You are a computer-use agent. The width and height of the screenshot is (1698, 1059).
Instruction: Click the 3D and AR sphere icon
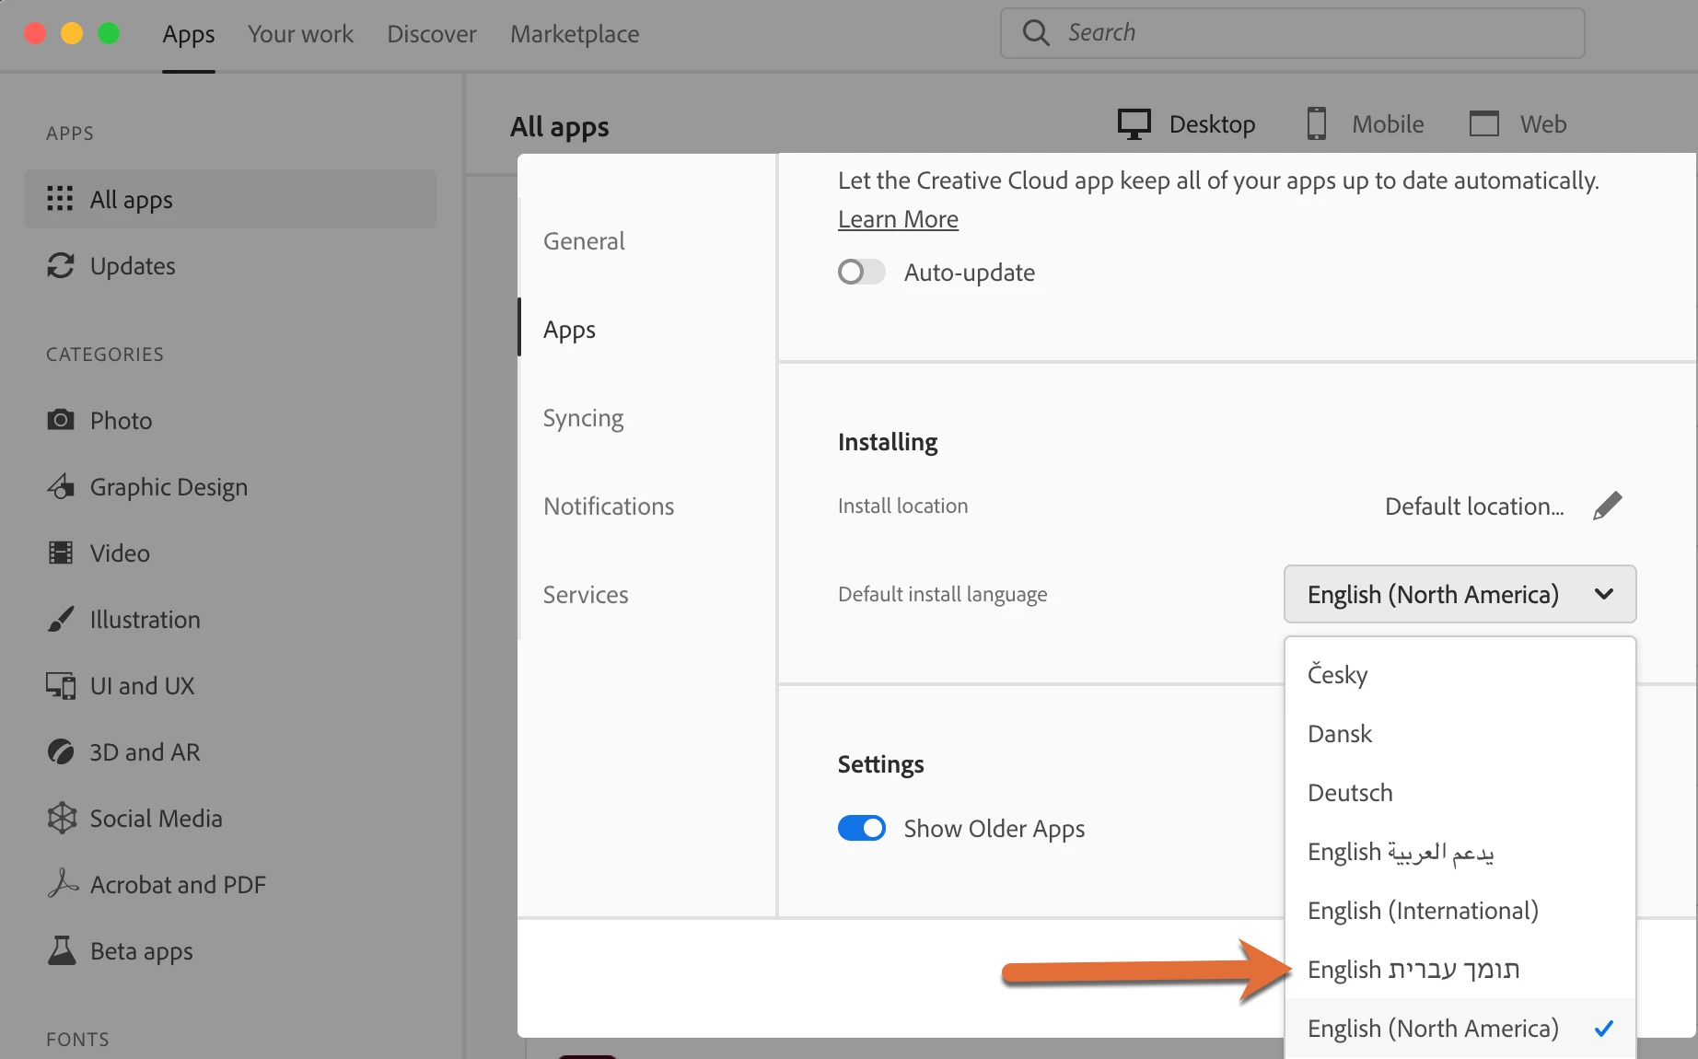(61, 751)
